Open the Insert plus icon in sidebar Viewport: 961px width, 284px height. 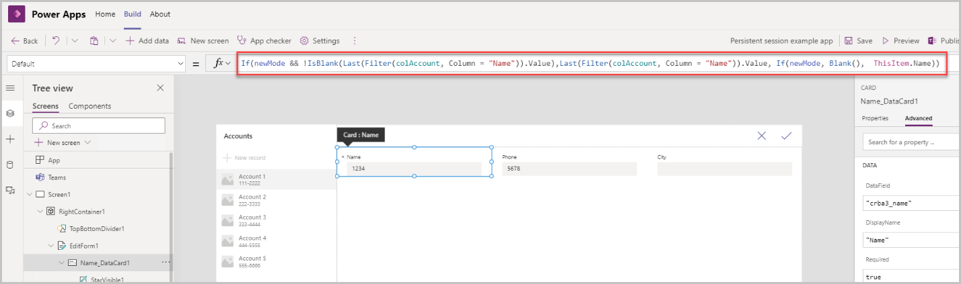(x=10, y=139)
